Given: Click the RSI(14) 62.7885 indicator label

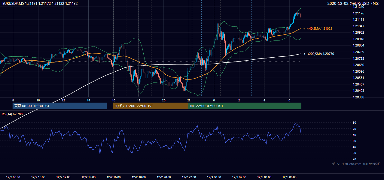Looking at the screenshot, I should tap(13, 114).
